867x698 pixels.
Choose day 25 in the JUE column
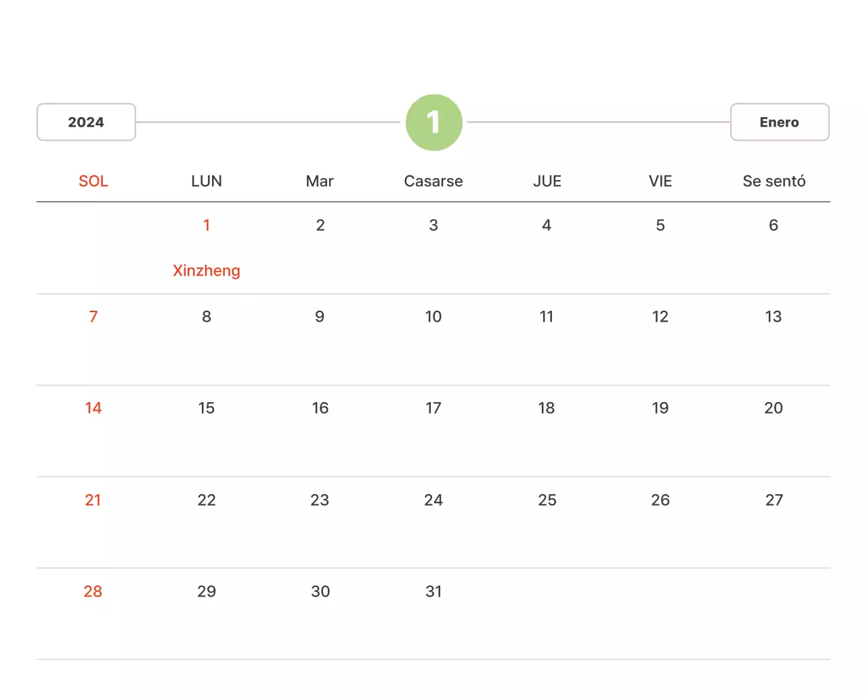tap(547, 500)
